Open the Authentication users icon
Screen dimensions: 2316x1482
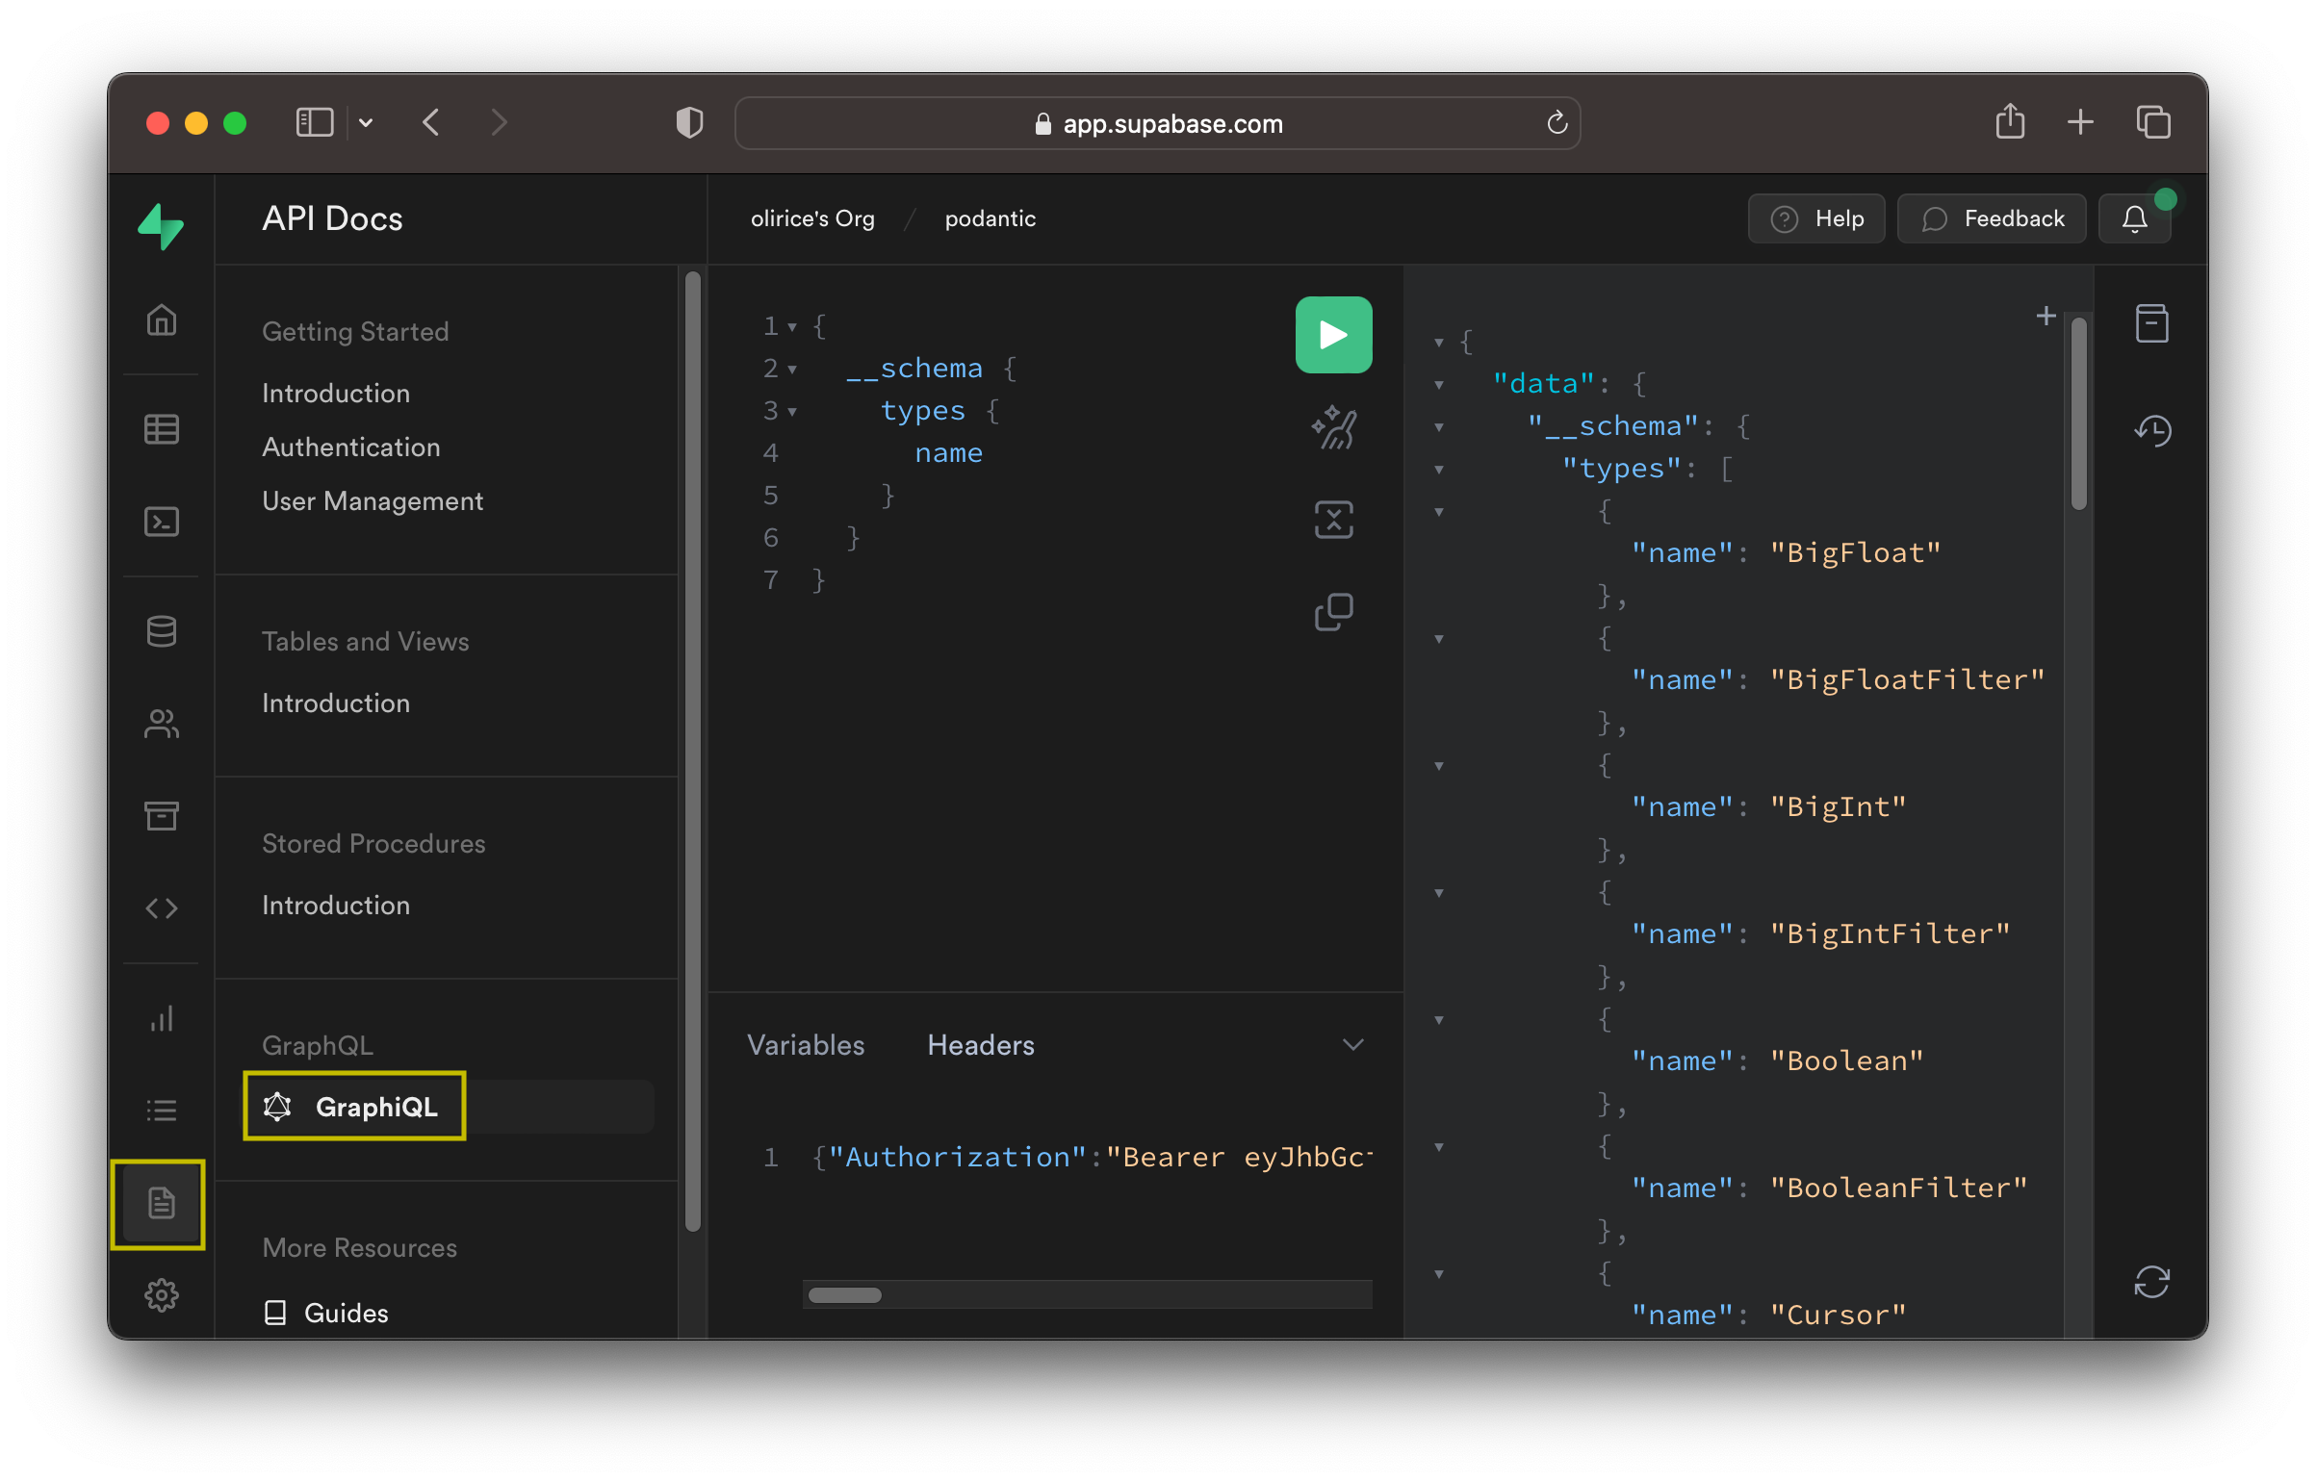click(x=161, y=724)
